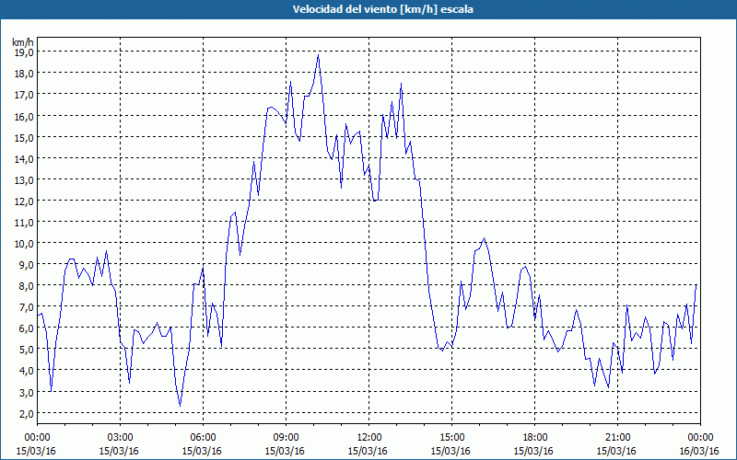Click the 6,0 y-axis value
Screen dimensions: 737x460
coord(26,328)
